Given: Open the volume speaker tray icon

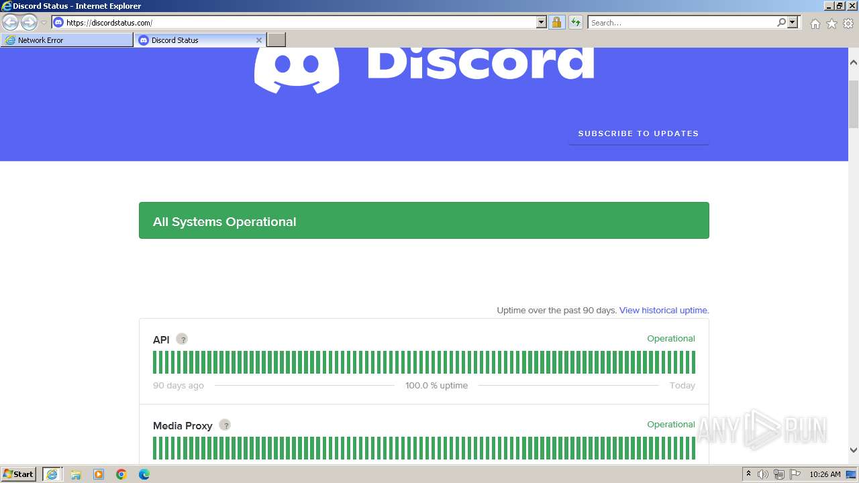Looking at the screenshot, I should click(x=763, y=474).
